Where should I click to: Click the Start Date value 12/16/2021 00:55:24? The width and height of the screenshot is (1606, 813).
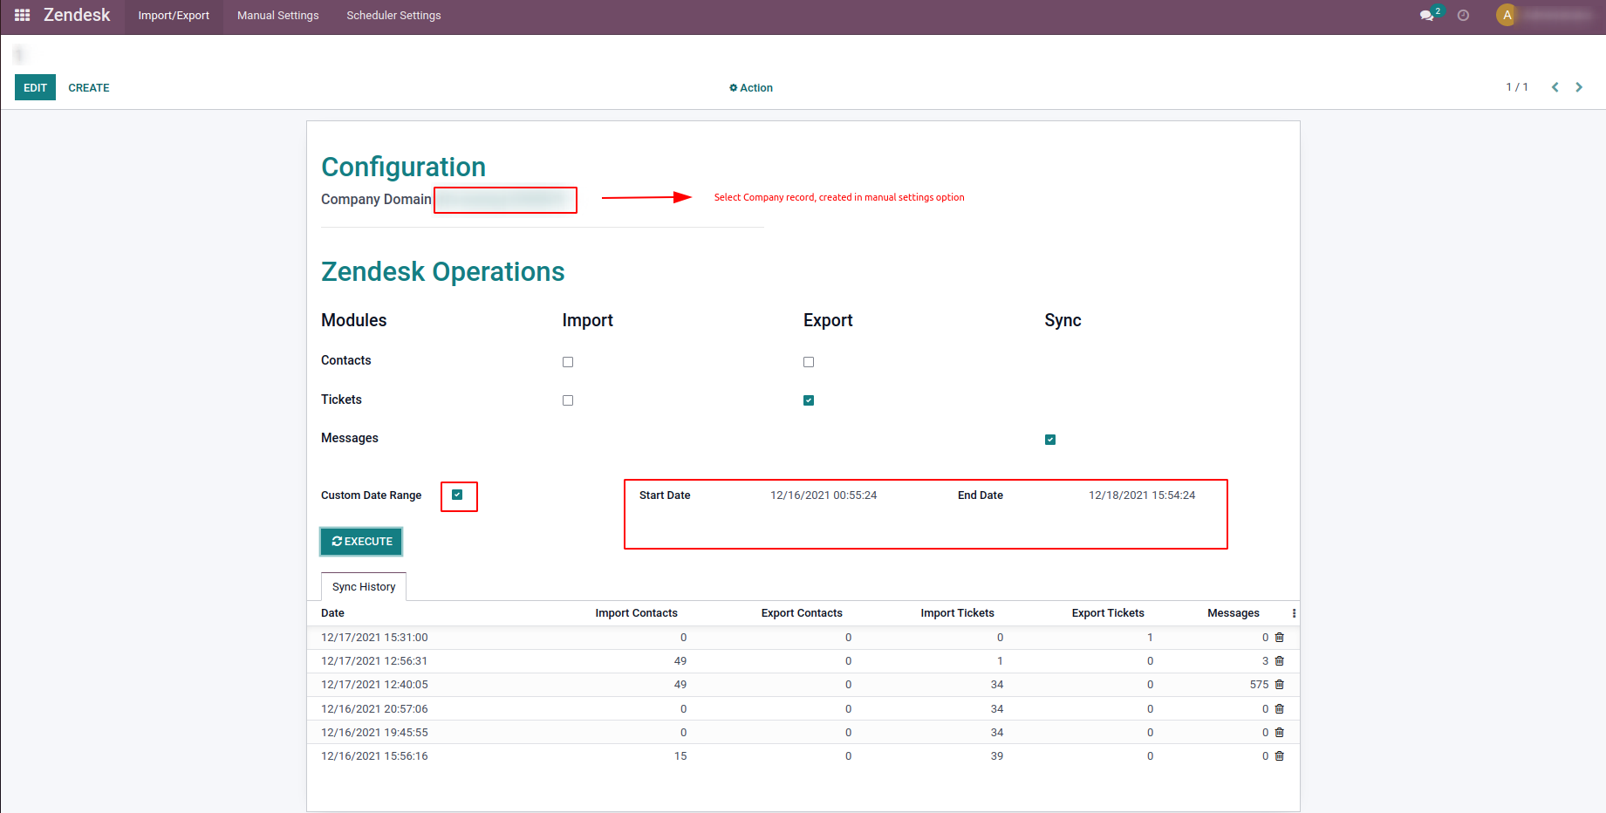click(x=824, y=495)
